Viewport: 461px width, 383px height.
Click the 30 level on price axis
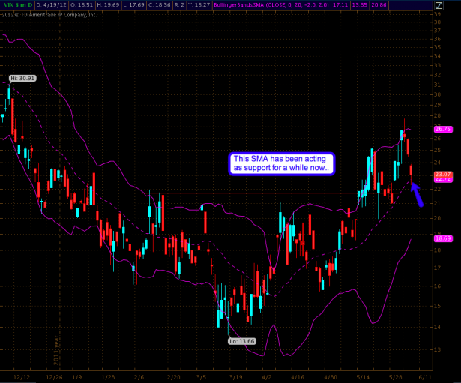pos(437,96)
